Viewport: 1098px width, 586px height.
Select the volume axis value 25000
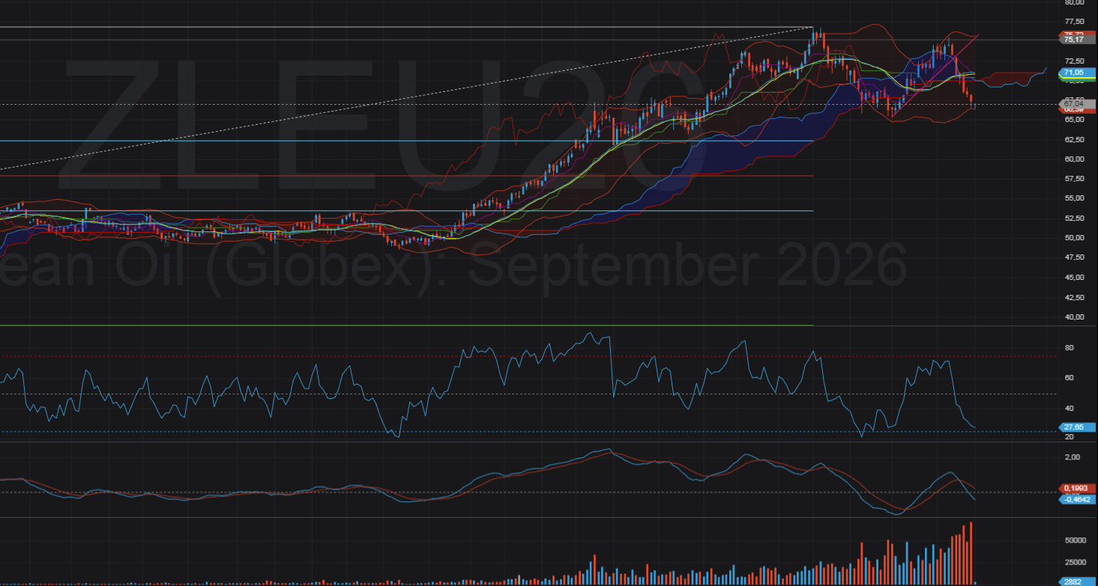coord(1076,563)
